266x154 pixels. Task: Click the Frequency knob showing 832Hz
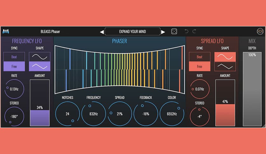pos(94,114)
